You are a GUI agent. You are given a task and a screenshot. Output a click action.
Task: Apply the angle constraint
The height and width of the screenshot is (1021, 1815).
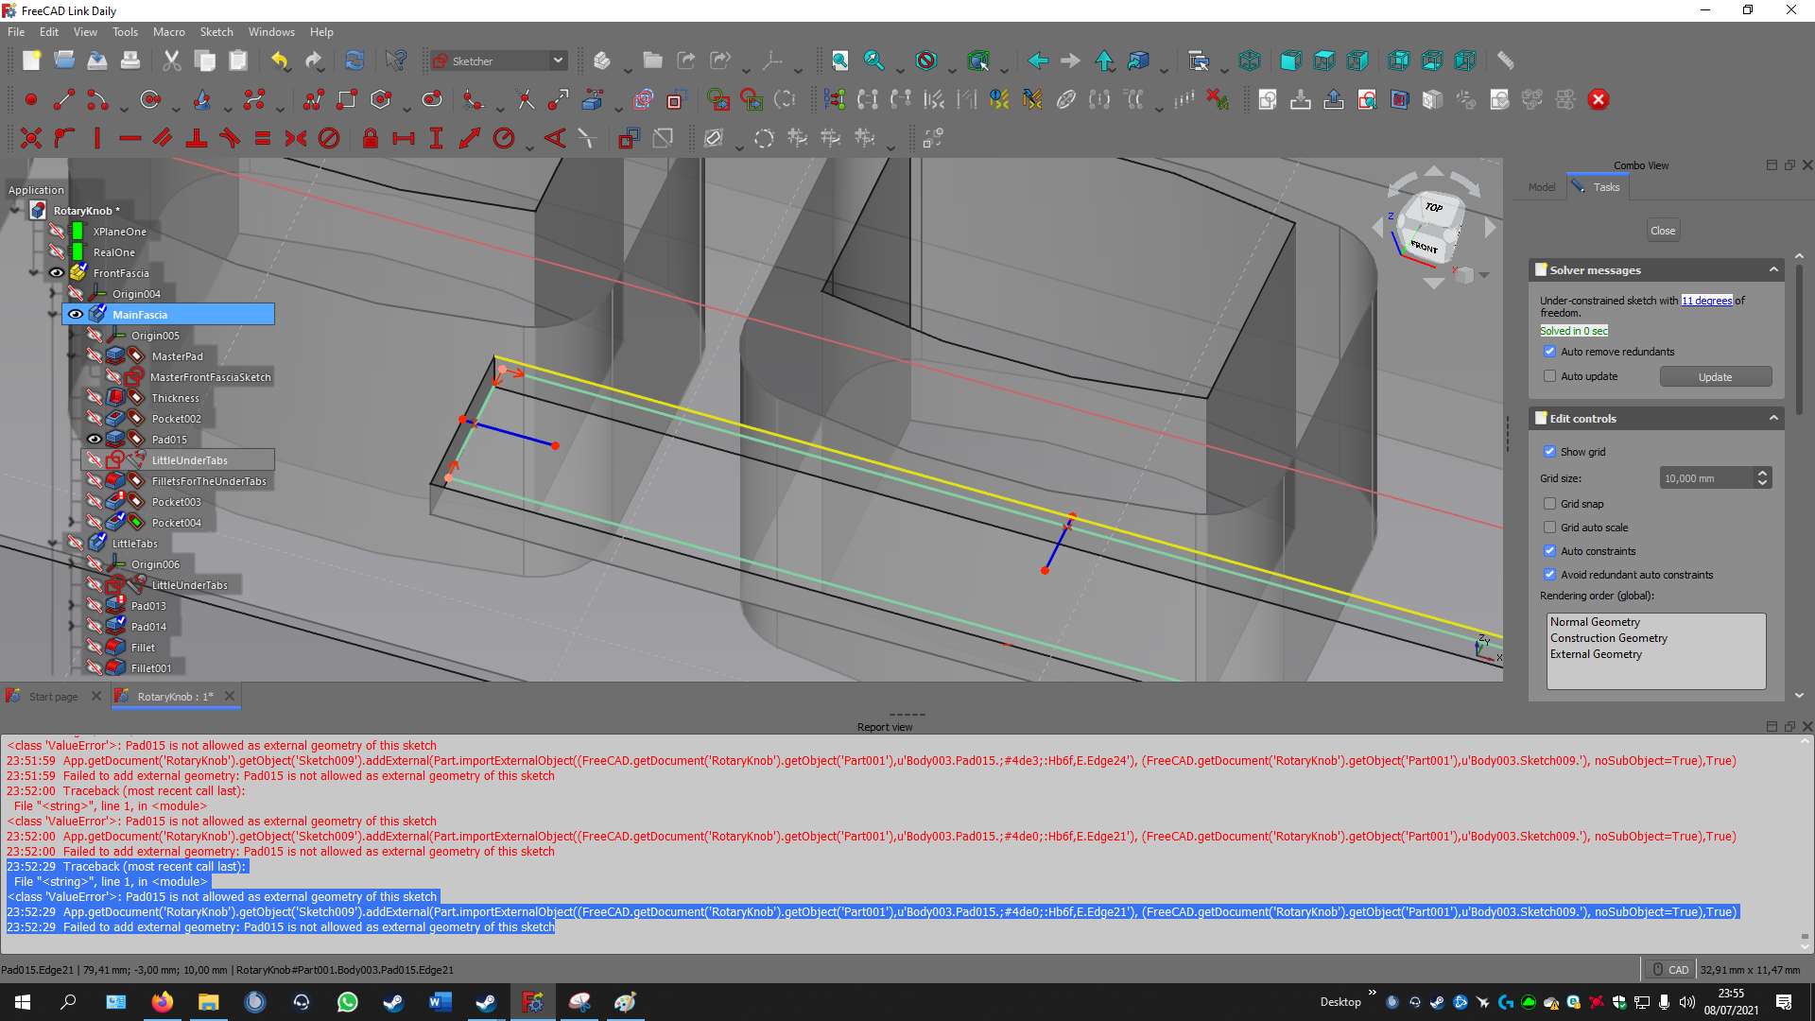pos(555,138)
